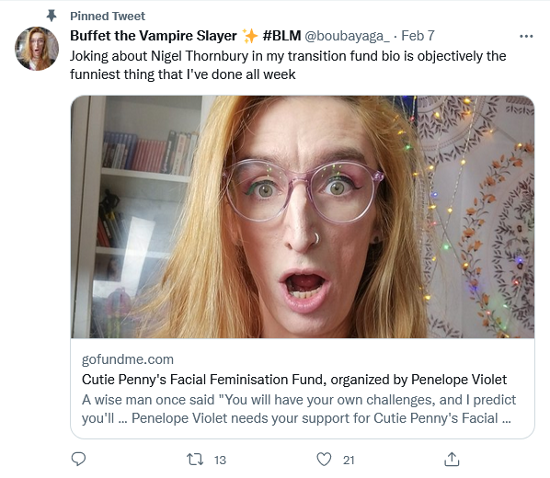The height and width of the screenshot is (478, 550).
Task: Click tweet text about Nigel Thornbury
Action: click(288, 65)
